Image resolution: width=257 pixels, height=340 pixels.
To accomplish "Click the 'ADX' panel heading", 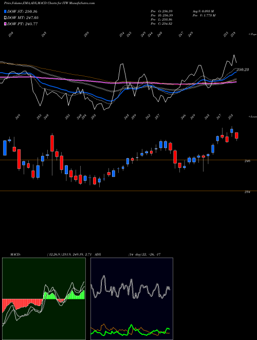I will tap(98, 254).
